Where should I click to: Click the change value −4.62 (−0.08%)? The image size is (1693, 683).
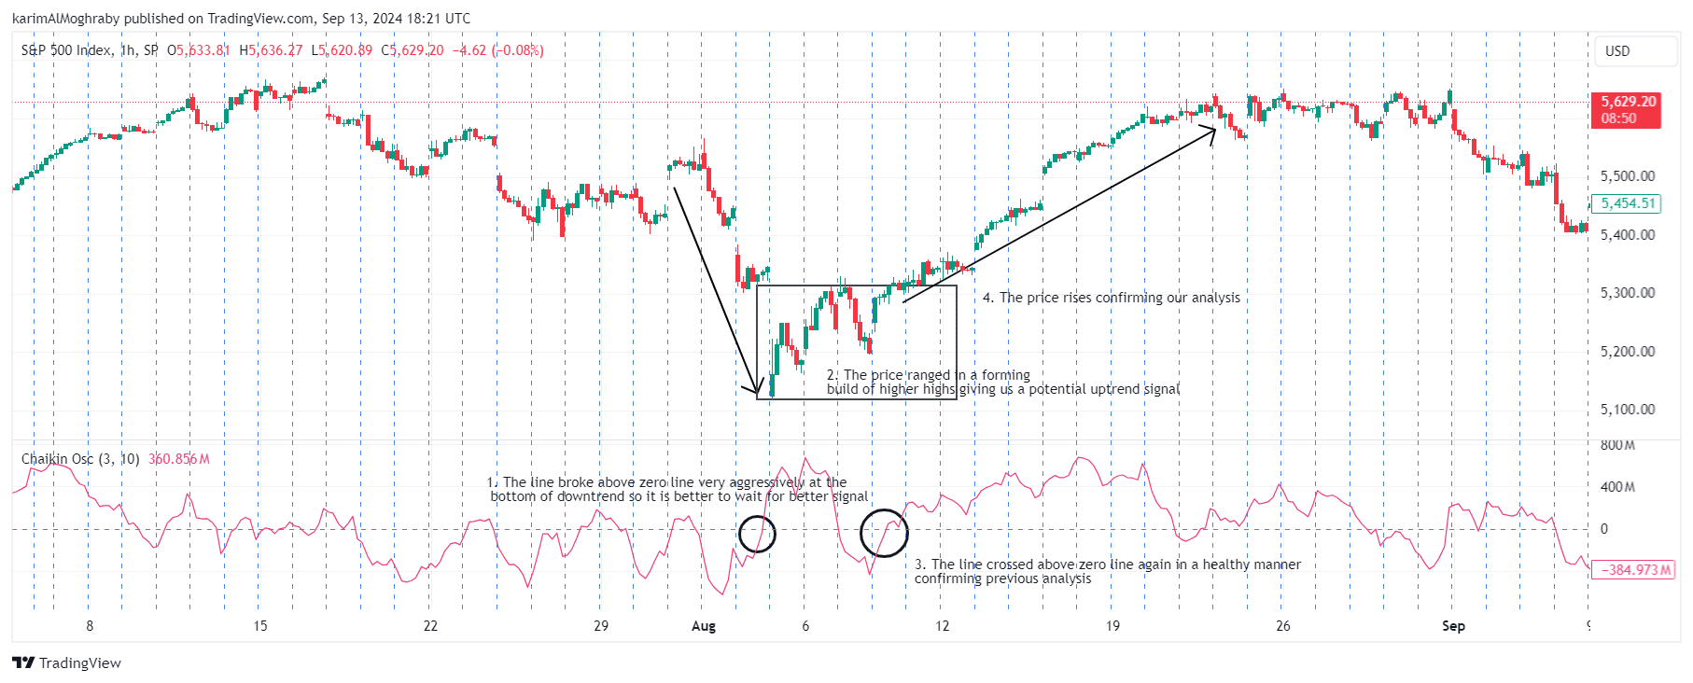[497, 50]
